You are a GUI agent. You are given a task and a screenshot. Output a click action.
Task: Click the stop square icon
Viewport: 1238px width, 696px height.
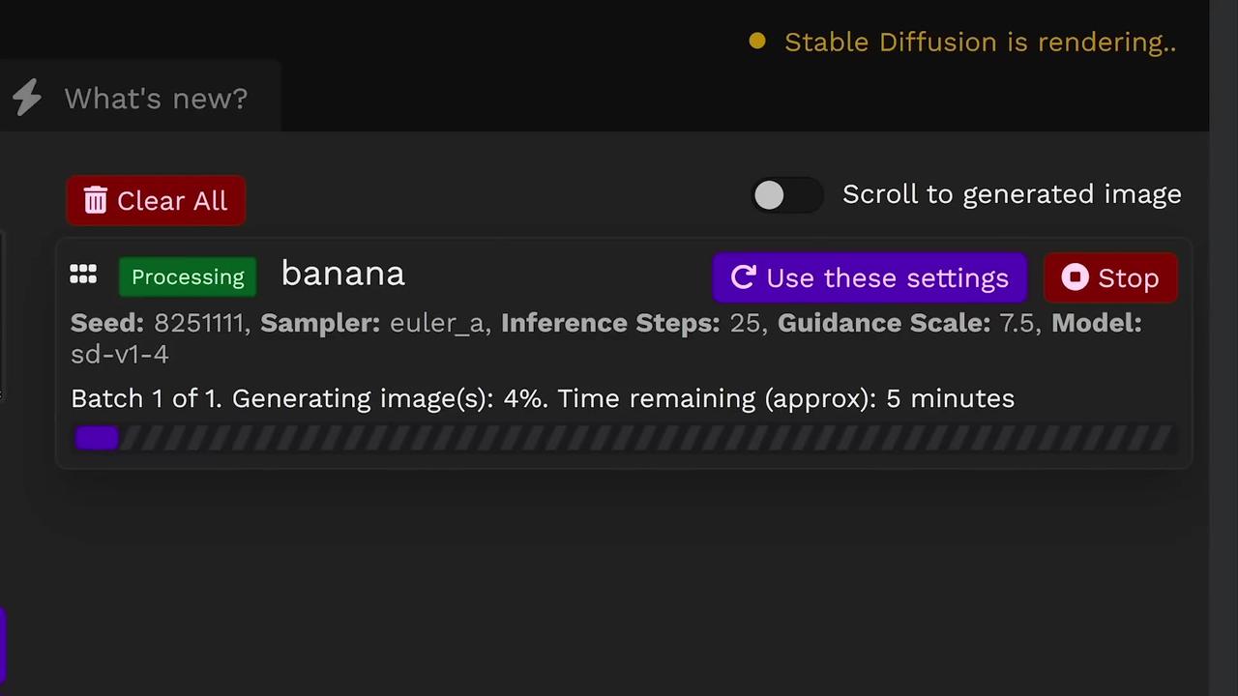(x=1075, y=277)
